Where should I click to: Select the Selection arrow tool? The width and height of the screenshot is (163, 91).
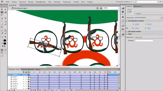pyautogui.click(x=2, y=9)
